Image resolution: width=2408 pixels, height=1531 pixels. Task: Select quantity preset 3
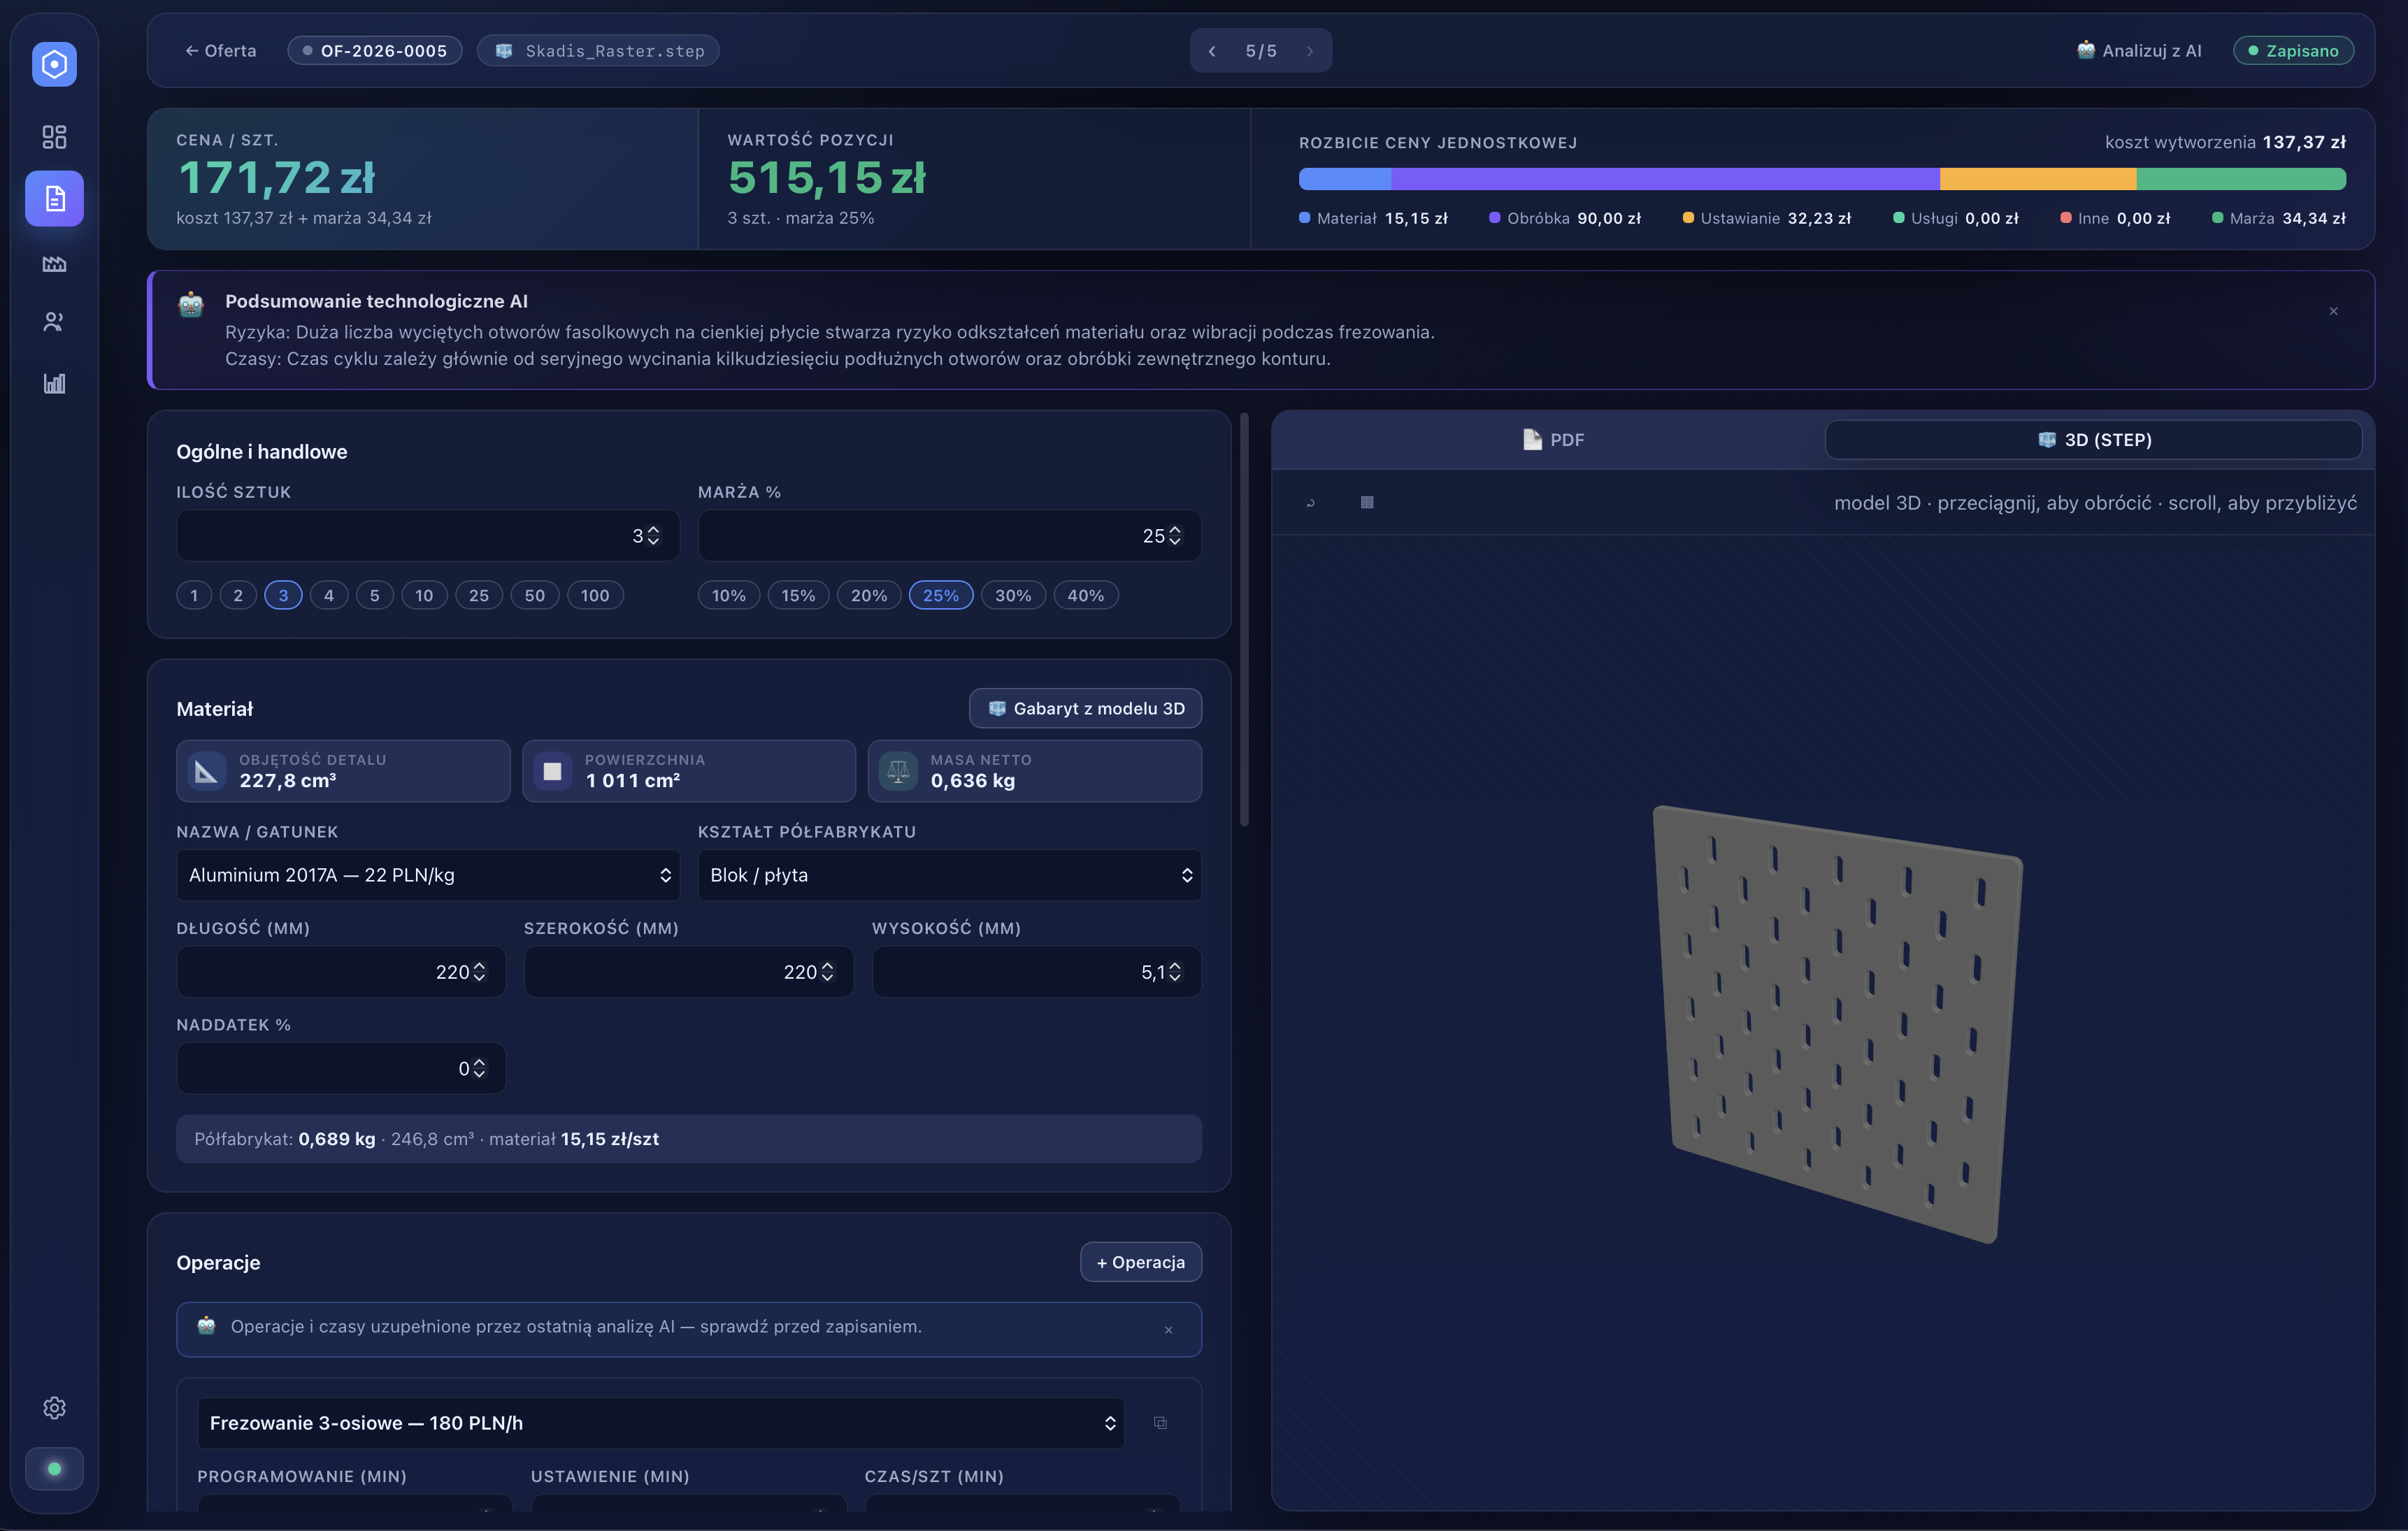(x=283, y=595)
